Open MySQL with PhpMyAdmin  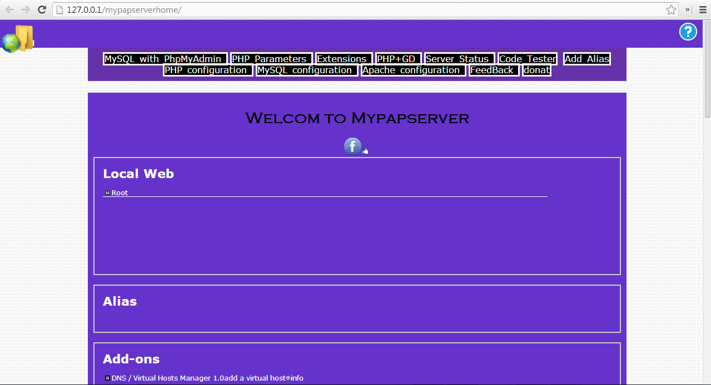click(165, 59)
